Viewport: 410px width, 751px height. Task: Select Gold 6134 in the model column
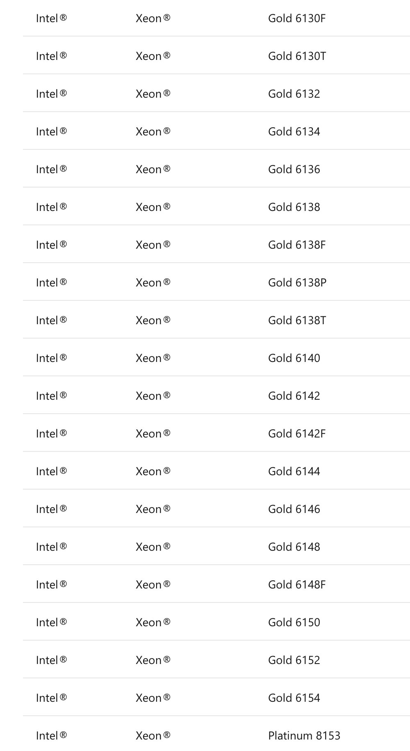pos(294,132)
